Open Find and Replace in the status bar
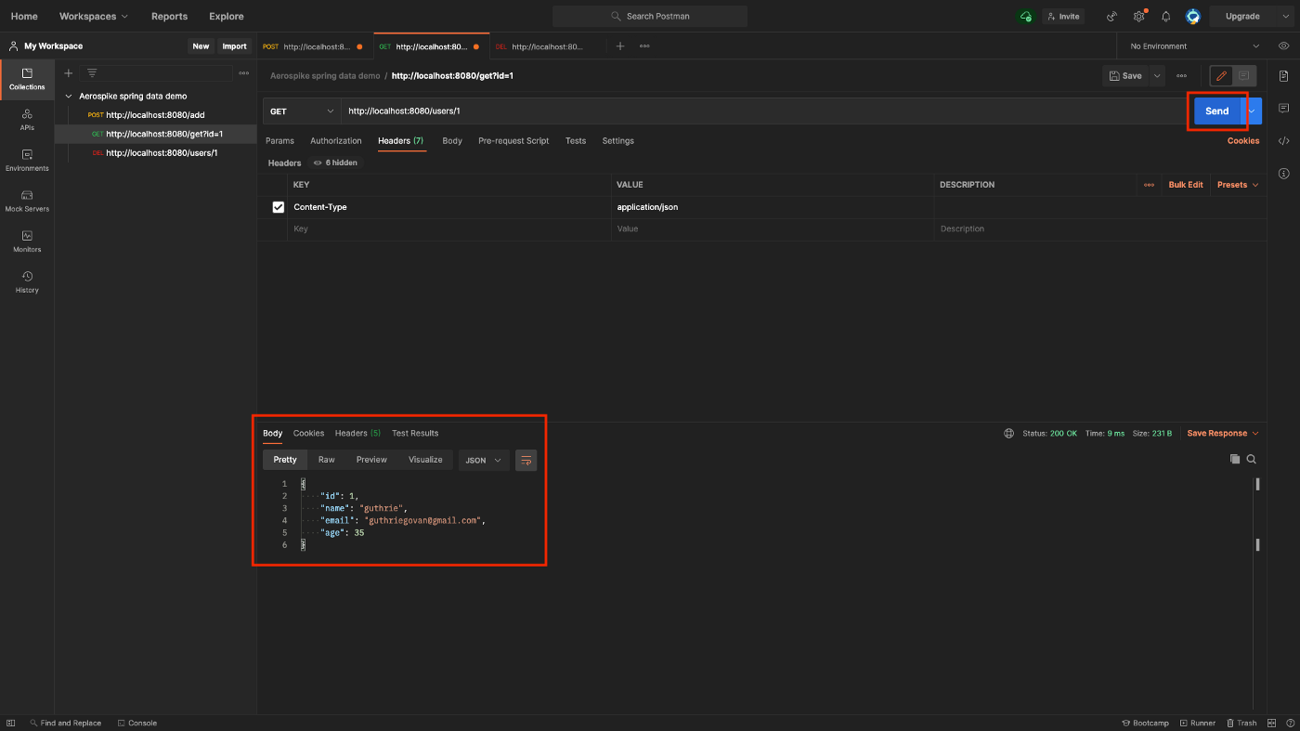 coord(65,723)
